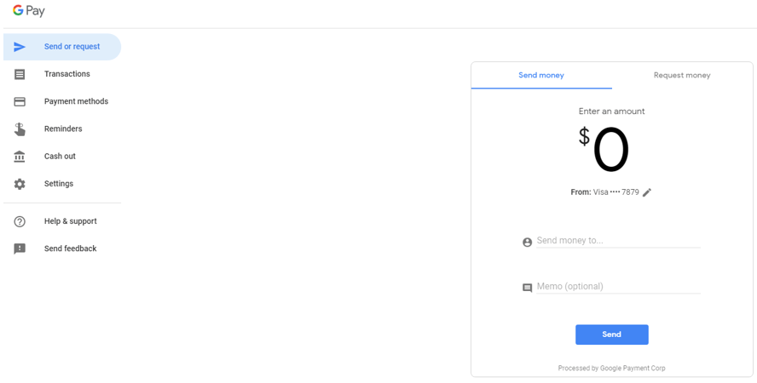Image resolution: width=757 pixels, height=383 pixels.
Task: Click the Google Pay logo
Action: (29, 10)
